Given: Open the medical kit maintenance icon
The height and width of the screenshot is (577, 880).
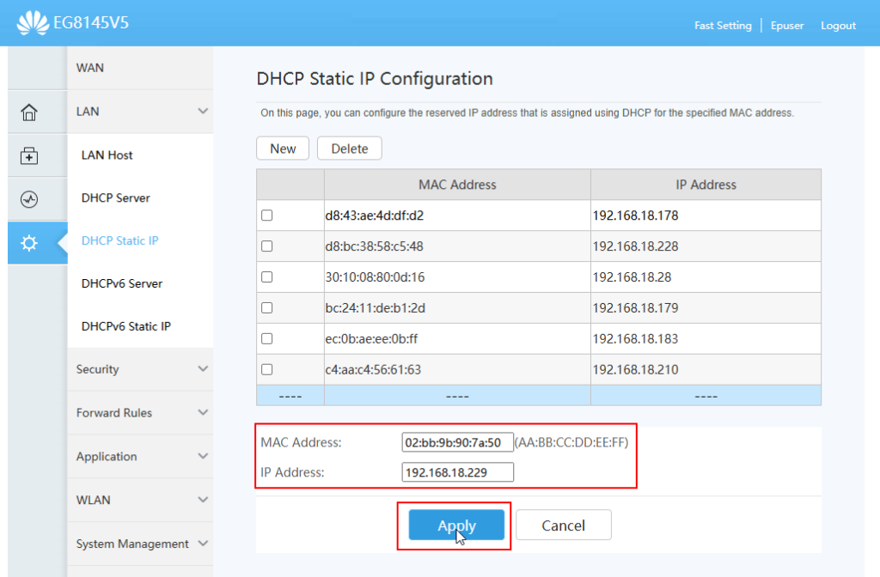Looking at the screenshot, I should pyautogui.click(x=29, y=155).
